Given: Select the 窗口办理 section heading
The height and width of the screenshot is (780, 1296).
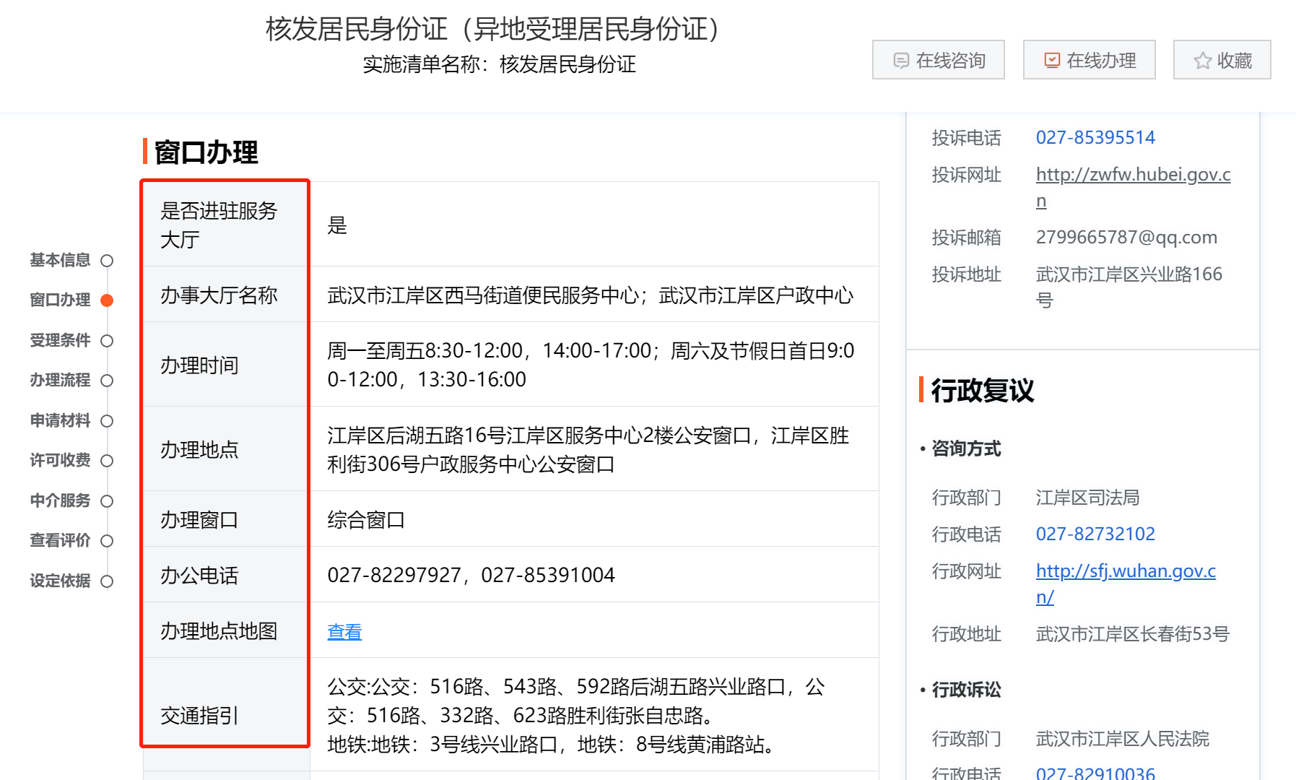Looking at the screenshot, I should coord(206,152).
